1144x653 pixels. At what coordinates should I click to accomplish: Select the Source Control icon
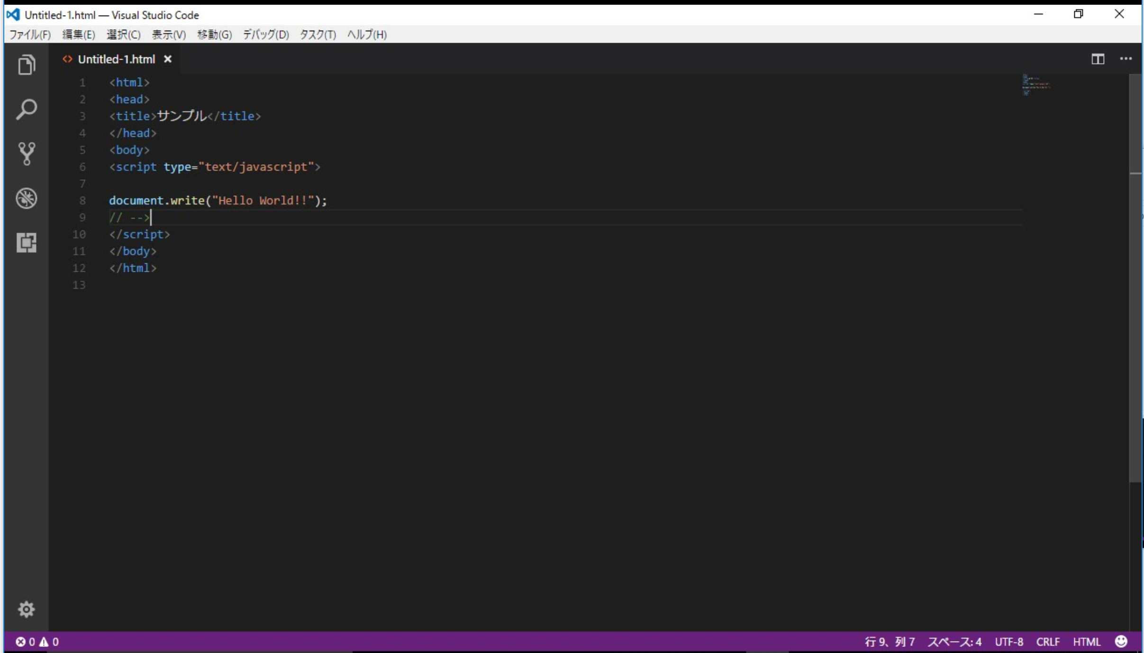26,154
